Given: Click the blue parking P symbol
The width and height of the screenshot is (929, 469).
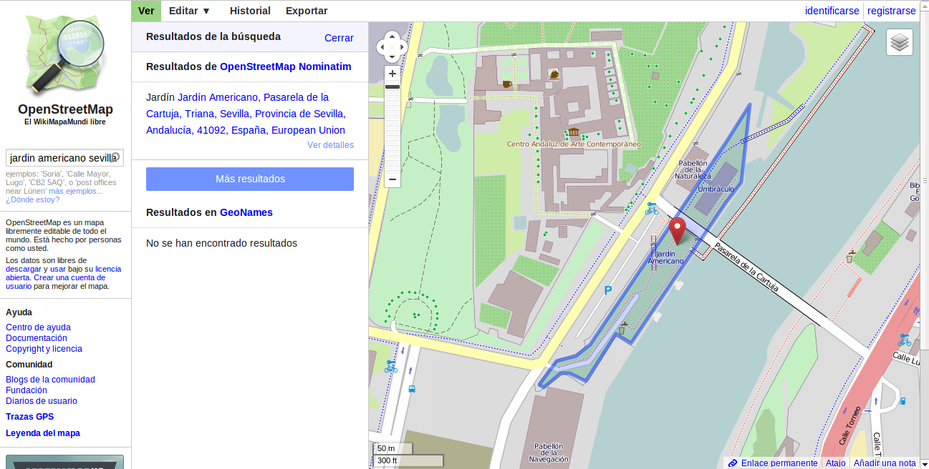Looking at the screenshot, I should [x=608, y=290].
